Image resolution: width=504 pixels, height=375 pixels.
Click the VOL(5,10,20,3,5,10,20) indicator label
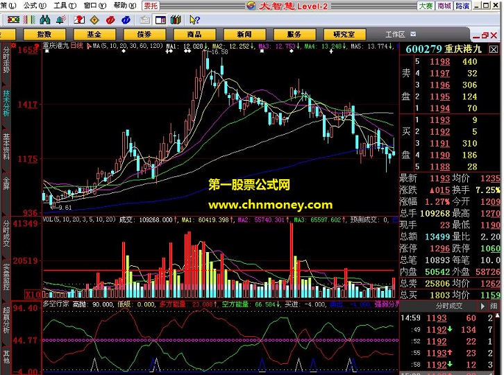pos(79,219)
